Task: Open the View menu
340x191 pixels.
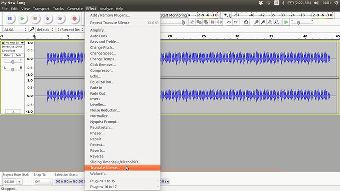Action: [x=25, y=9]
